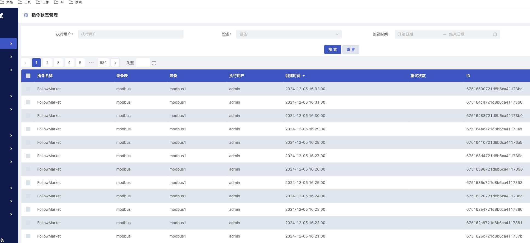Go to page 1

click(x=36, y=63)
